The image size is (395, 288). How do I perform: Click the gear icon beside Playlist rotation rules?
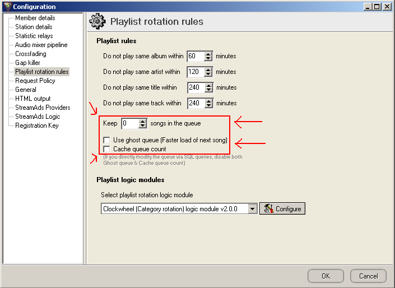click(98, 22)
